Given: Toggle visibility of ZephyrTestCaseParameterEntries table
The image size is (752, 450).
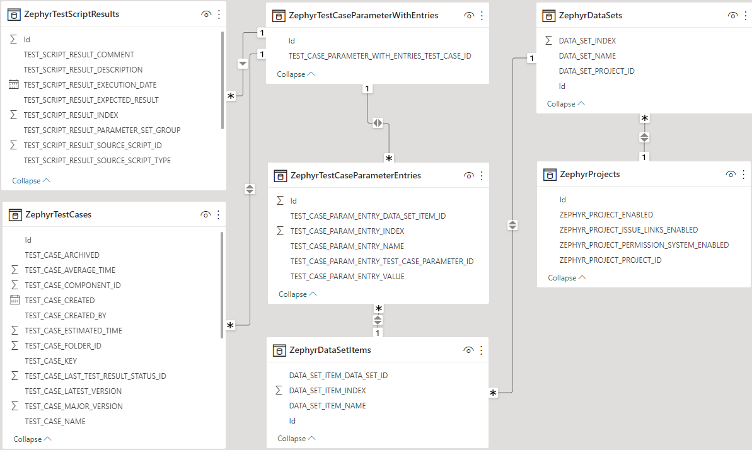Looking at the screenshot, I should click(x=468, y=176).
